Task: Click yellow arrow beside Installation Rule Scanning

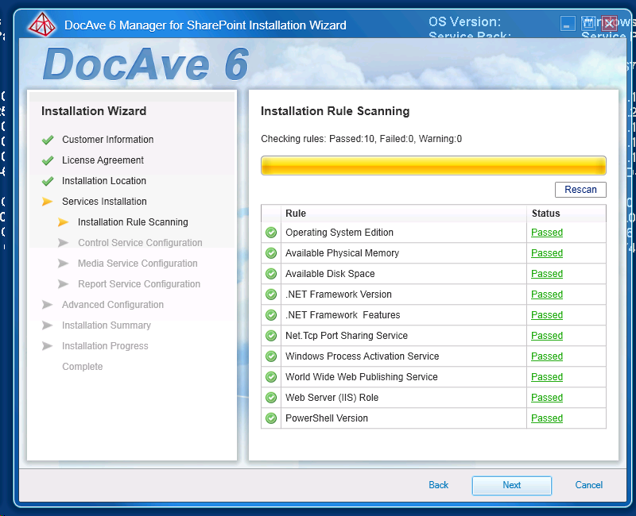Action: pos(64,222)
